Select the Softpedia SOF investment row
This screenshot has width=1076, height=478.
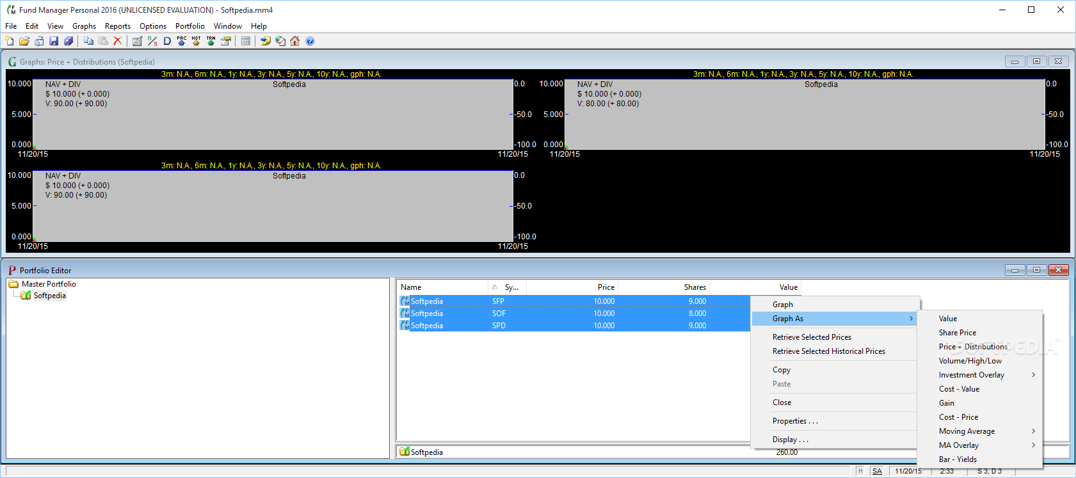(x=574, y=314)
